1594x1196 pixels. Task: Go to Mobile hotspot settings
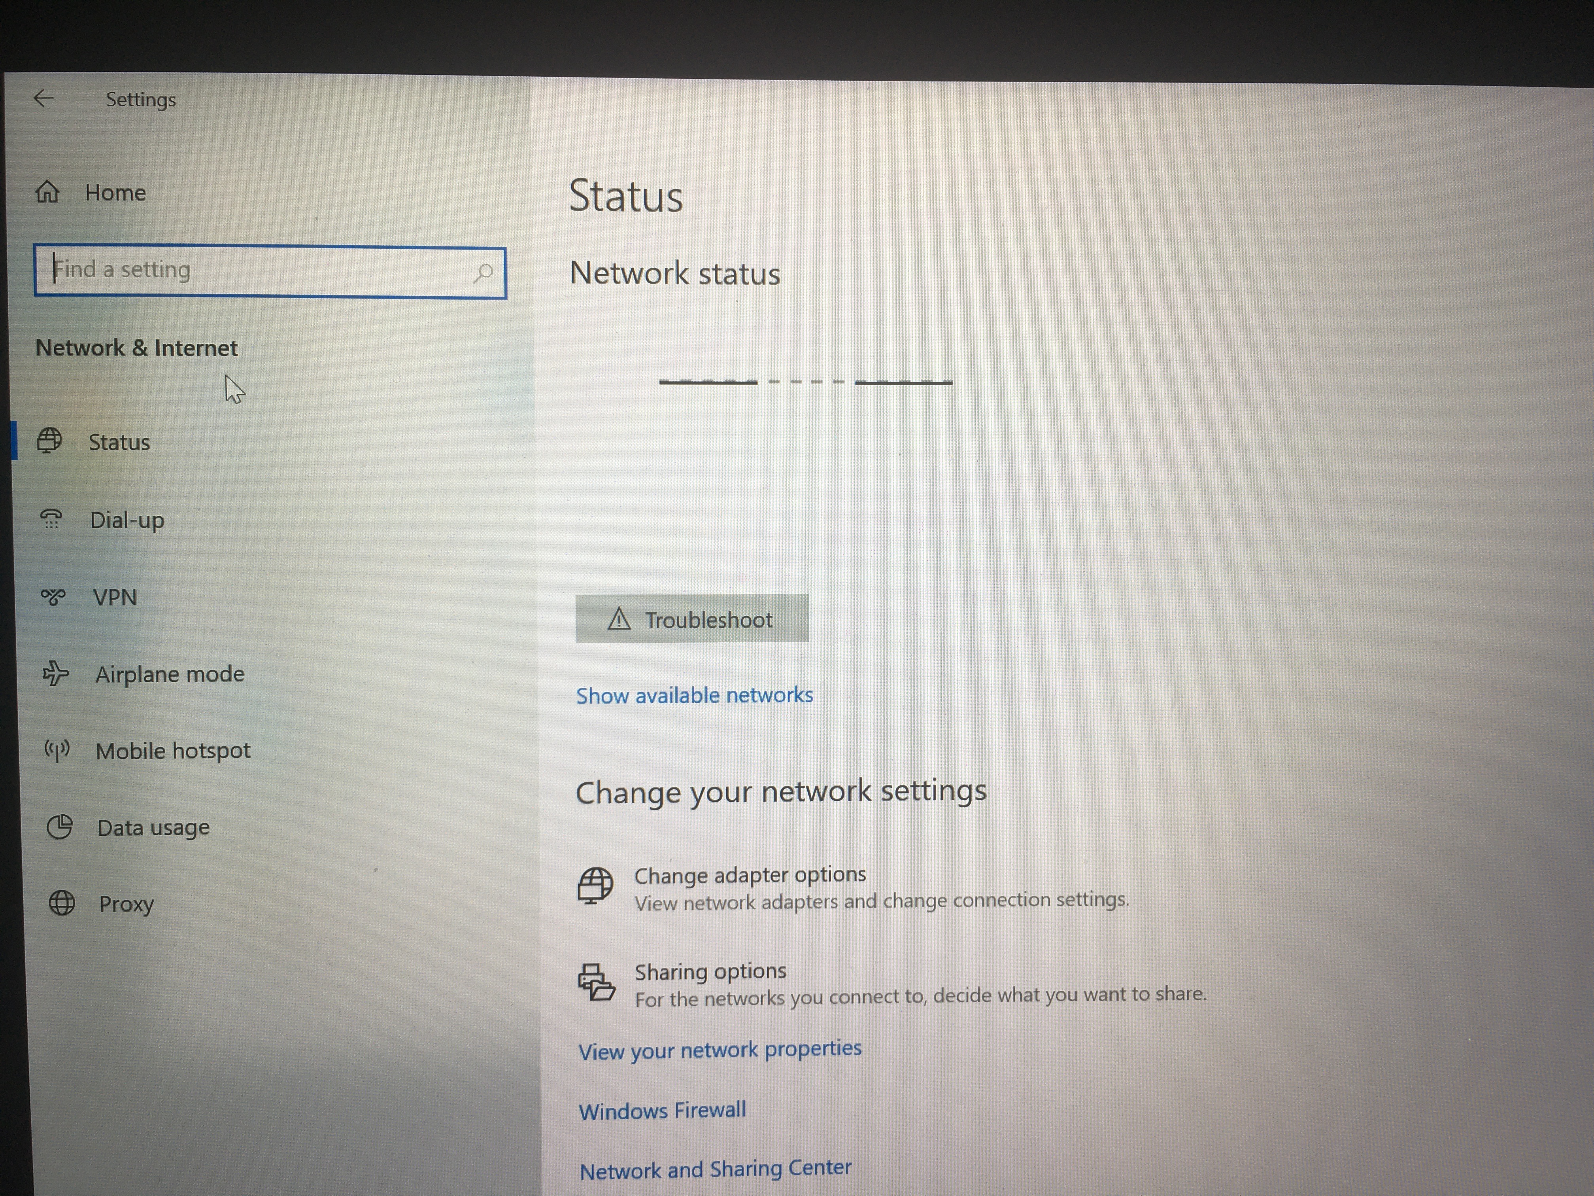[x=173, y=751]
